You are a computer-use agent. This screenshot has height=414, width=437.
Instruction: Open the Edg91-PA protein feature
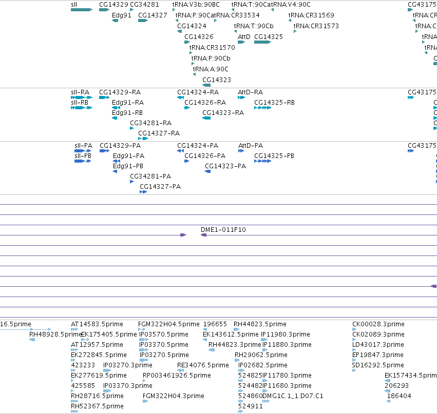tap(117, 161)
